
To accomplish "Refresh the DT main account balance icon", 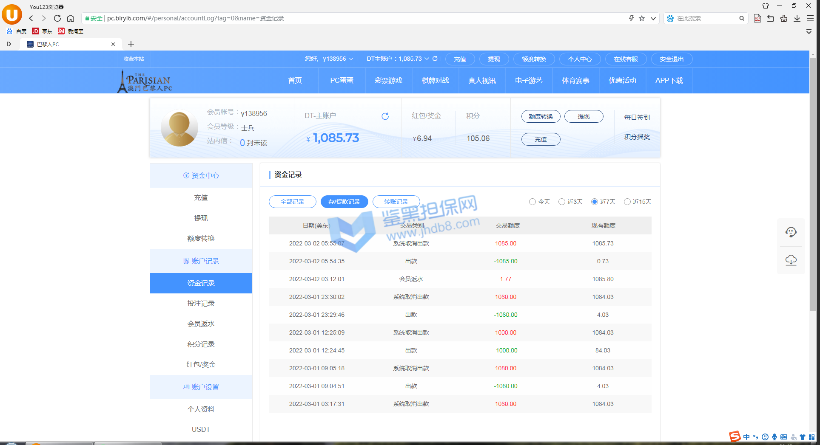I will [x=385, y=116].
